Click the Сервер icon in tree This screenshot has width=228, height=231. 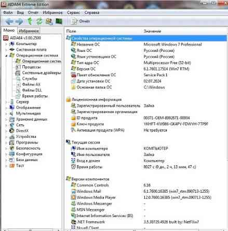[x=12, y=102]
